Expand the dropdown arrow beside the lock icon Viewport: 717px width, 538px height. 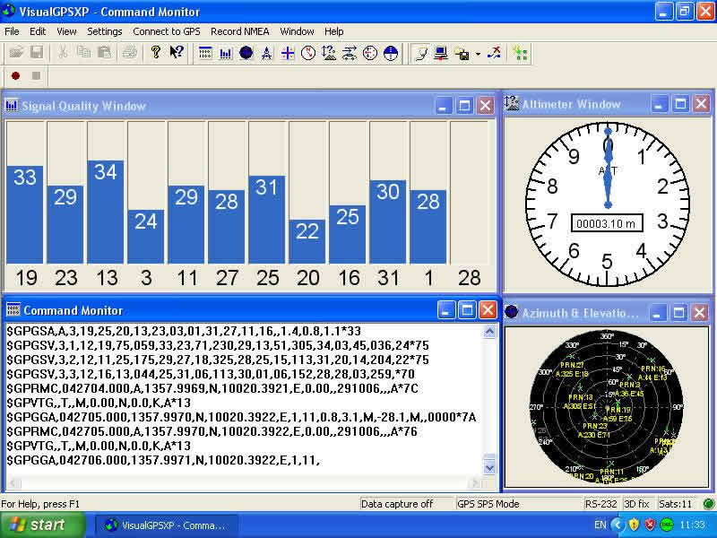coord(478,54)
